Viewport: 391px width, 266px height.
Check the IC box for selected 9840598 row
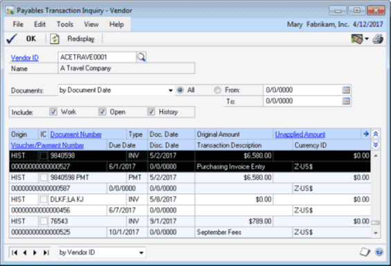pos(44,155)
